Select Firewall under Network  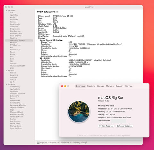click(13, 73)
